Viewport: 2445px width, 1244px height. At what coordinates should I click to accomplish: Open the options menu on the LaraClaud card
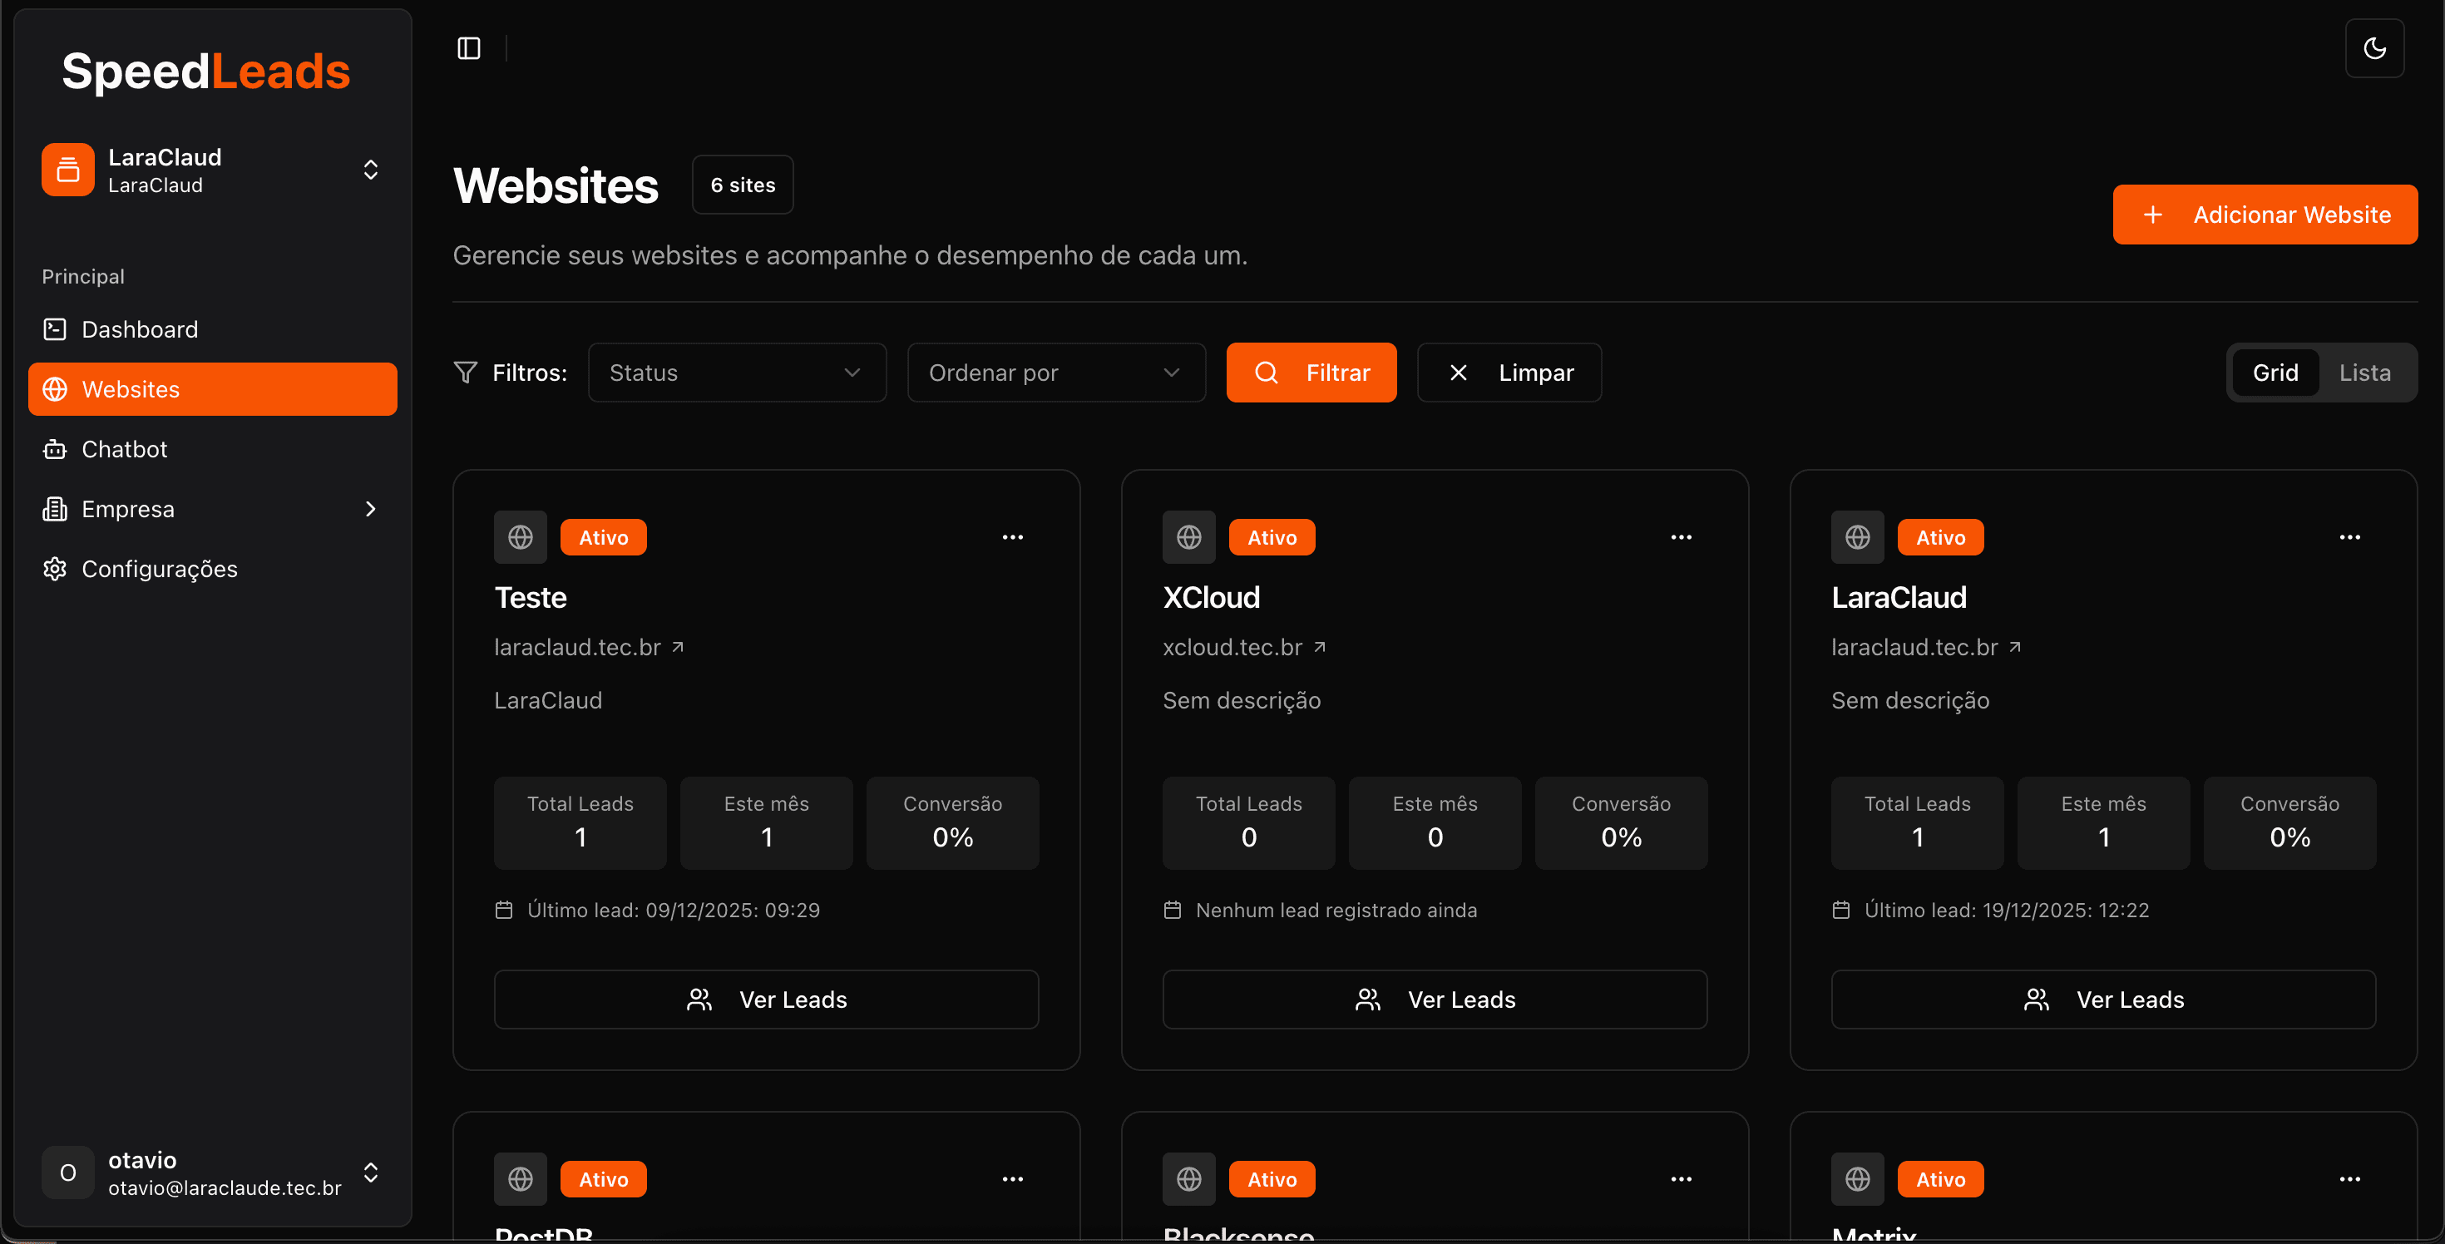tap(2349, 536)
